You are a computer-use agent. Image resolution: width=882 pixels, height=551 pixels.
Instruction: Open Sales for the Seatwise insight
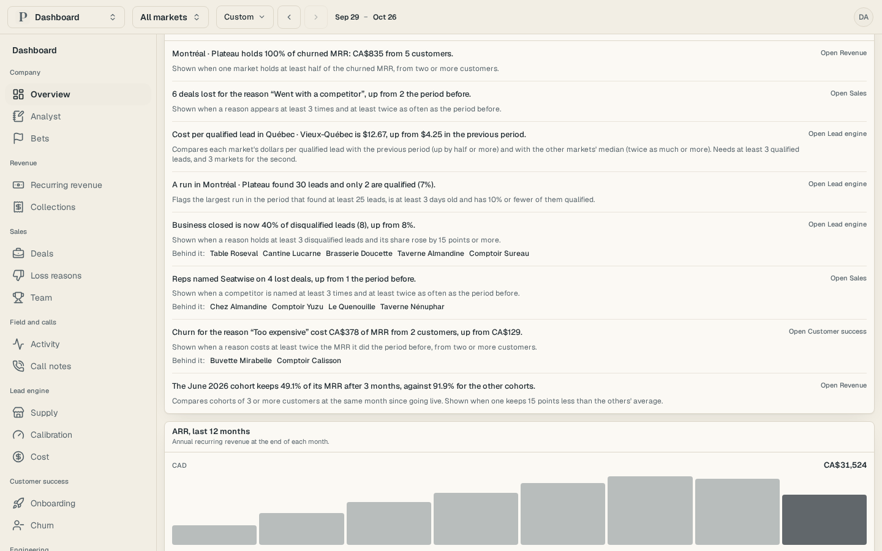(x=848, y=279)
